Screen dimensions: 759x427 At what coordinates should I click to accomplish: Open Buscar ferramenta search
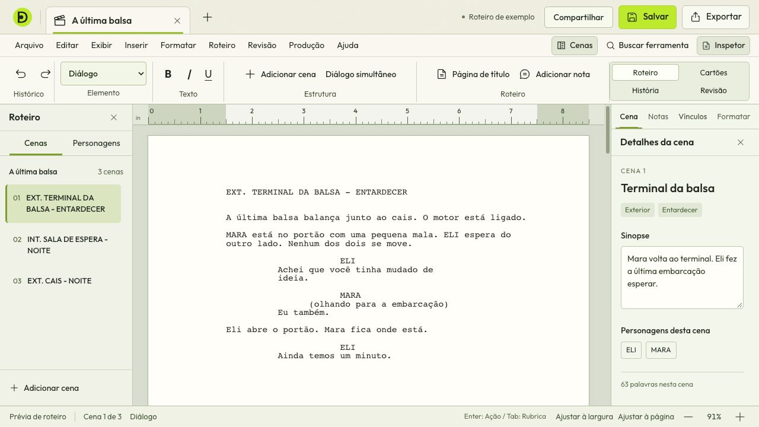coord(648,46)
